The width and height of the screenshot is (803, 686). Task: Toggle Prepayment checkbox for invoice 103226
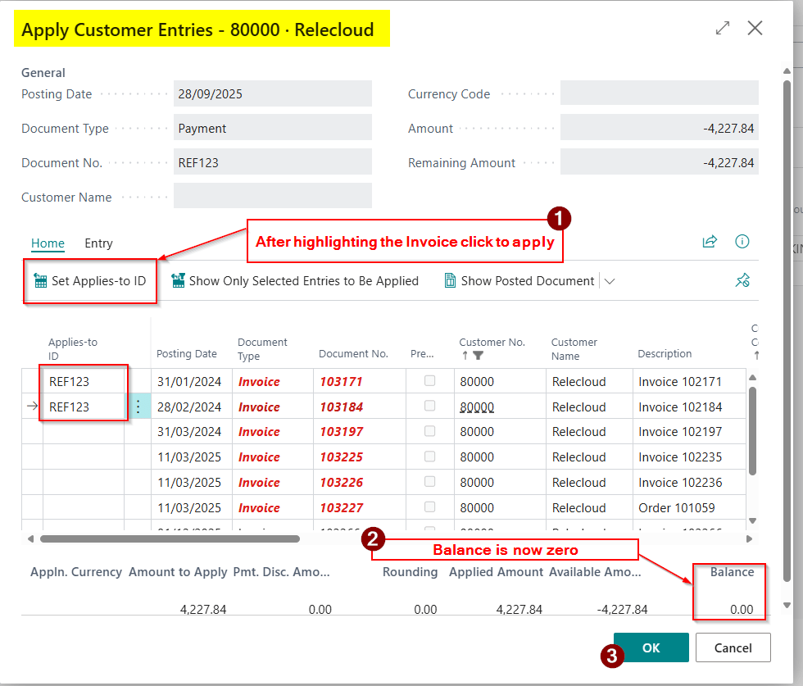click(429, 482)
